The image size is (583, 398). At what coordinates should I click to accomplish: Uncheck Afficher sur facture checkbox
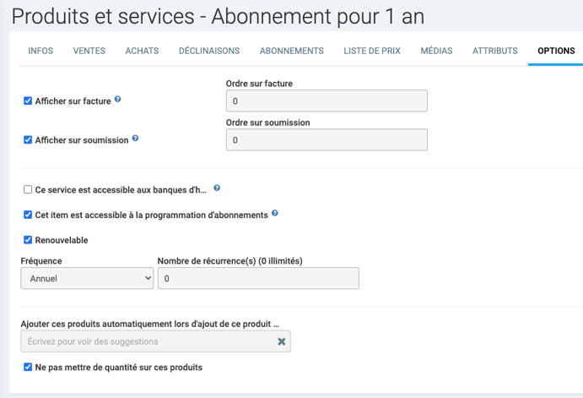point(28,101)
